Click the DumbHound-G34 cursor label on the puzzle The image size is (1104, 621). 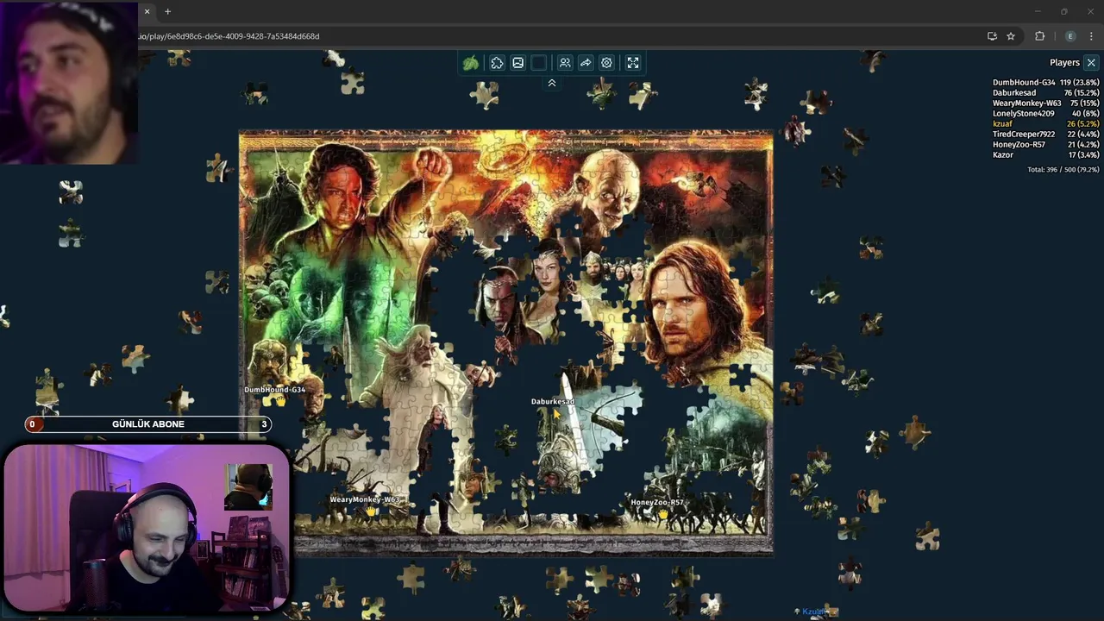274,390
